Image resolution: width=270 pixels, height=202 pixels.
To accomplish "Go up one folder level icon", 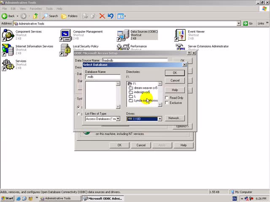I will (35, 16).
